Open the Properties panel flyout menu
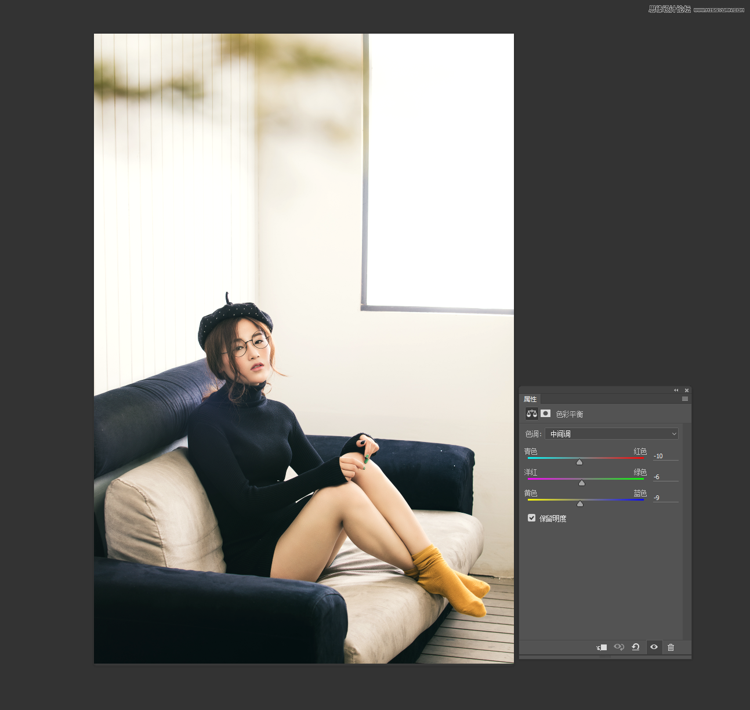This screenshot has height=710, width=750. click(685, 399)
